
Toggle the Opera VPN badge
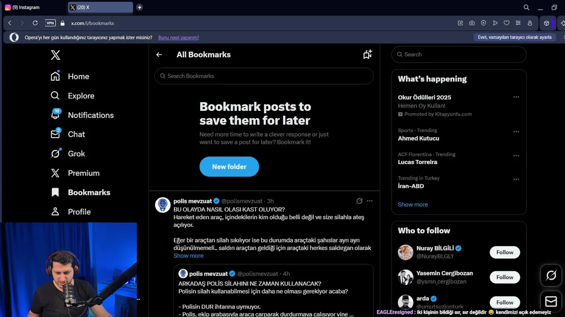click(50, 23)
